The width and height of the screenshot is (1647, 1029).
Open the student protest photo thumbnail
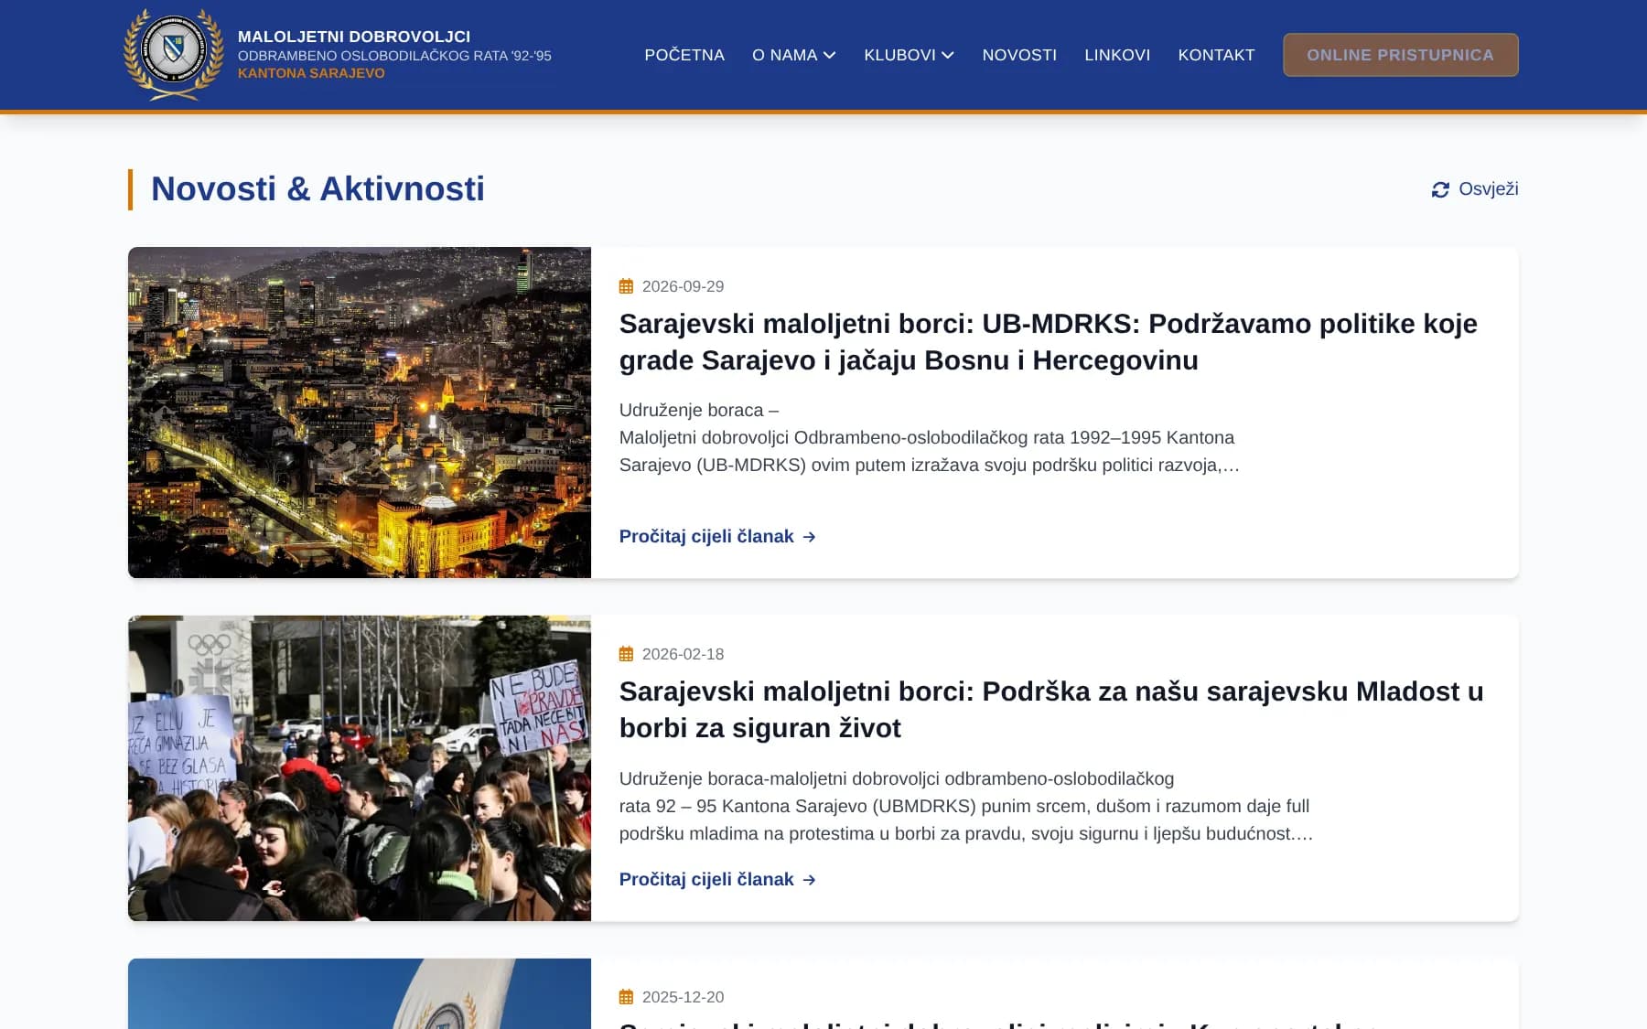[360, 768]
